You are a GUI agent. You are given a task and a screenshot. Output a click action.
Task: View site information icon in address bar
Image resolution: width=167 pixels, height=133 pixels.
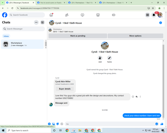coord(18,8)
